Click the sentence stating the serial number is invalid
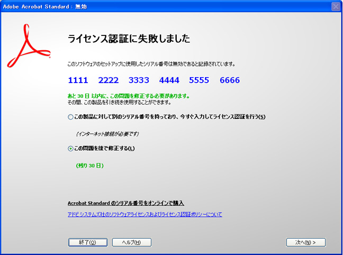The width and height of the screenshot is (343, 255). pos(151,64)
